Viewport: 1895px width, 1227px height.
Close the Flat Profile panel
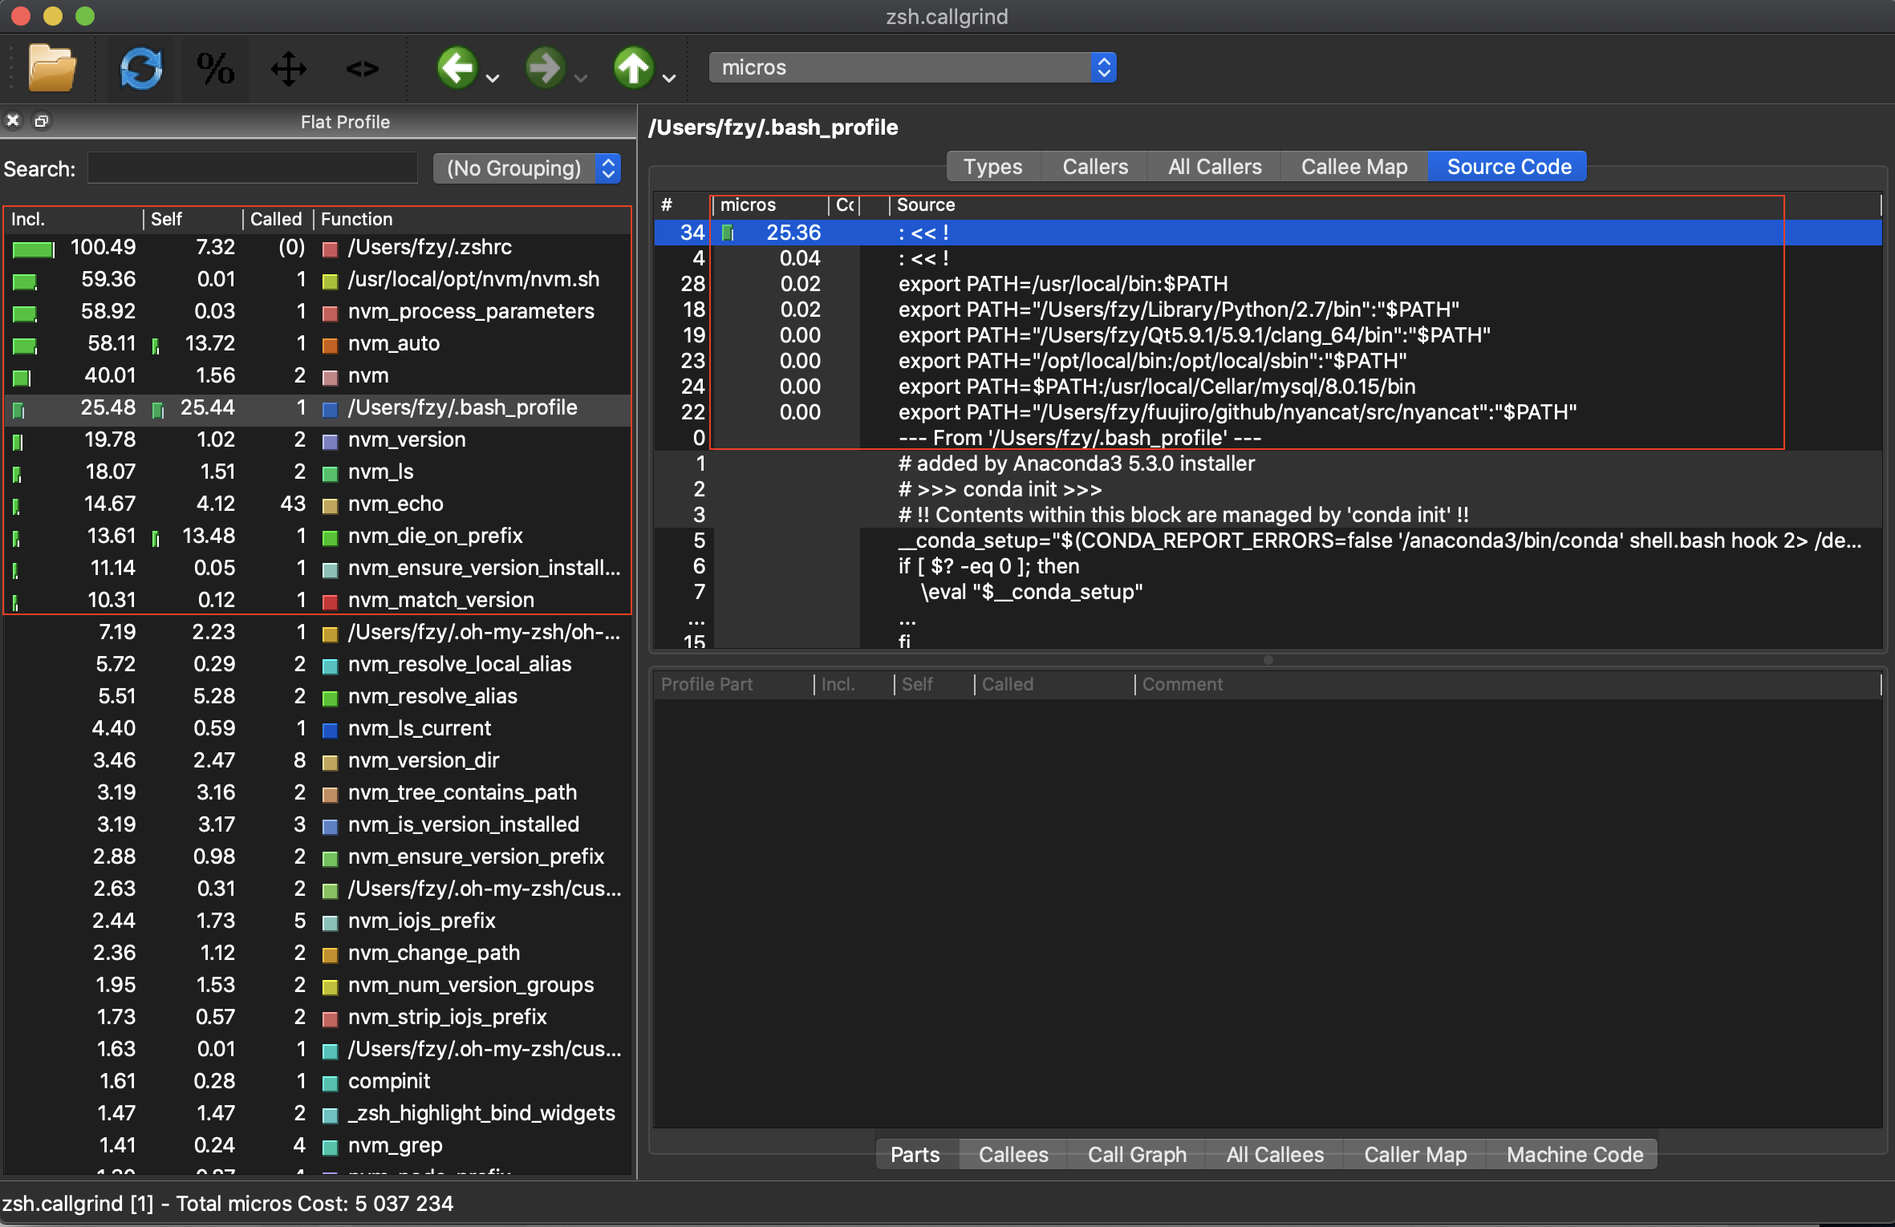pyautogui.click(x=13, y=121)
